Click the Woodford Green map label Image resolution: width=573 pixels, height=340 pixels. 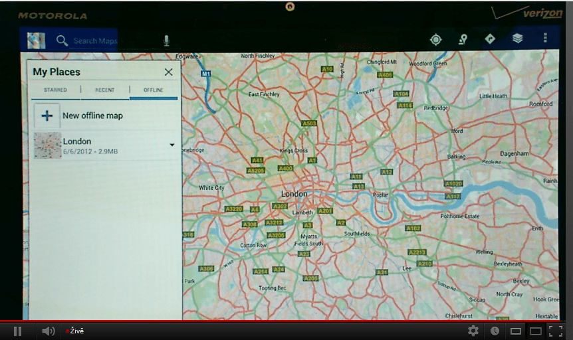[428, 64]
